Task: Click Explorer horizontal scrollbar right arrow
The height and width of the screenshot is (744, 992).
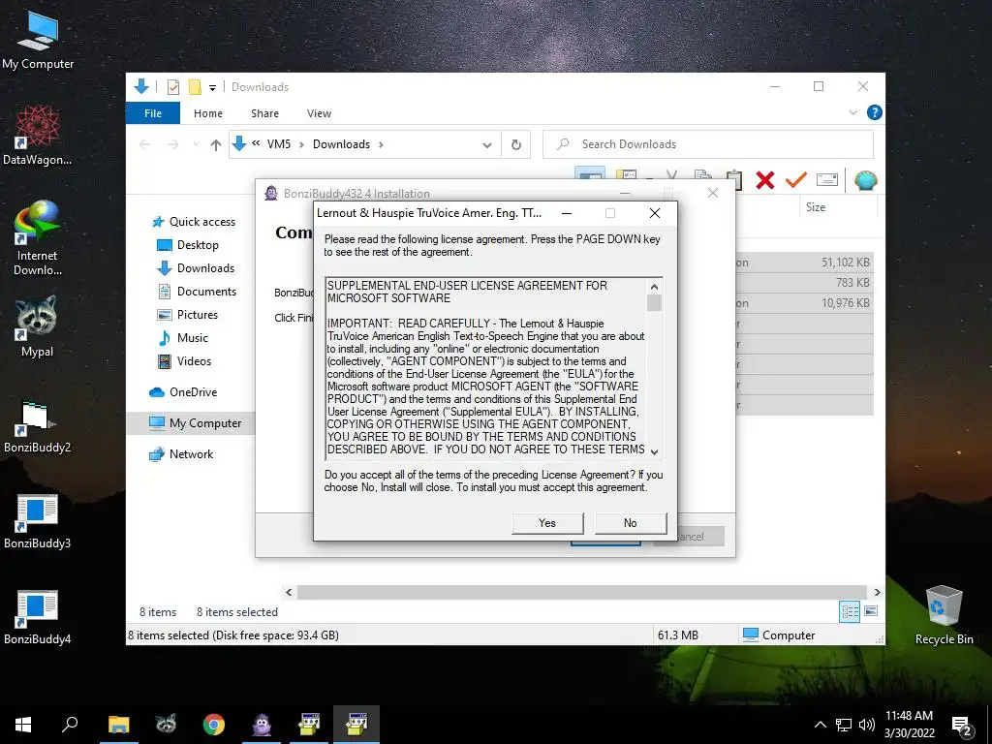Action: pos(877,592)
